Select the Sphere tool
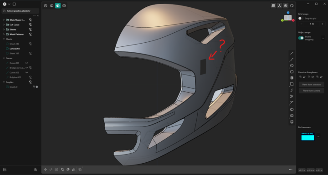The image size is (328, 175). coord(292,110)
